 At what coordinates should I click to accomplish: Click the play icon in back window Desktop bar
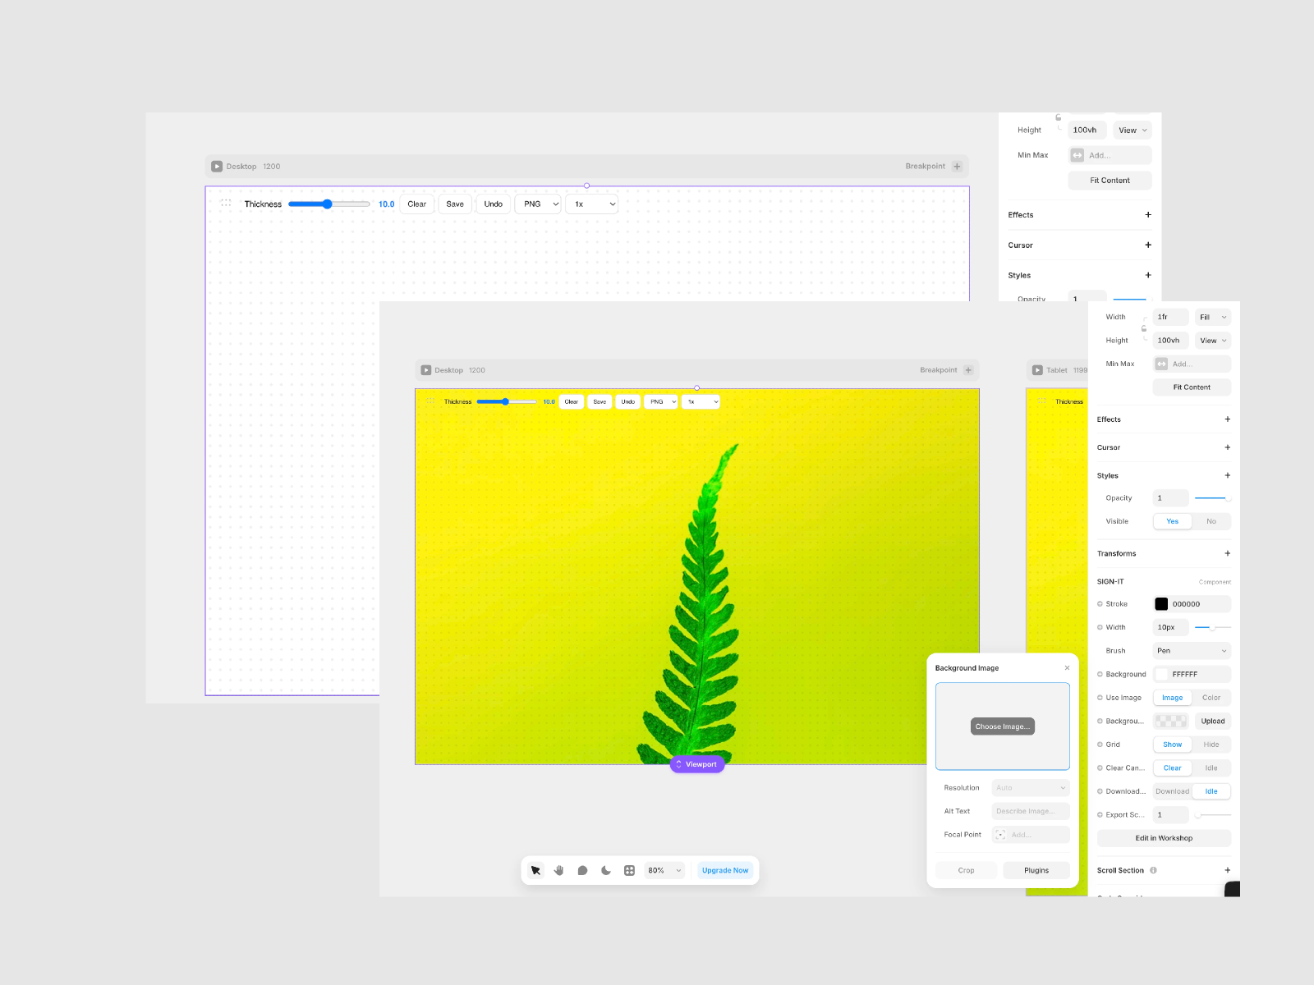click(x=217, y=167)
